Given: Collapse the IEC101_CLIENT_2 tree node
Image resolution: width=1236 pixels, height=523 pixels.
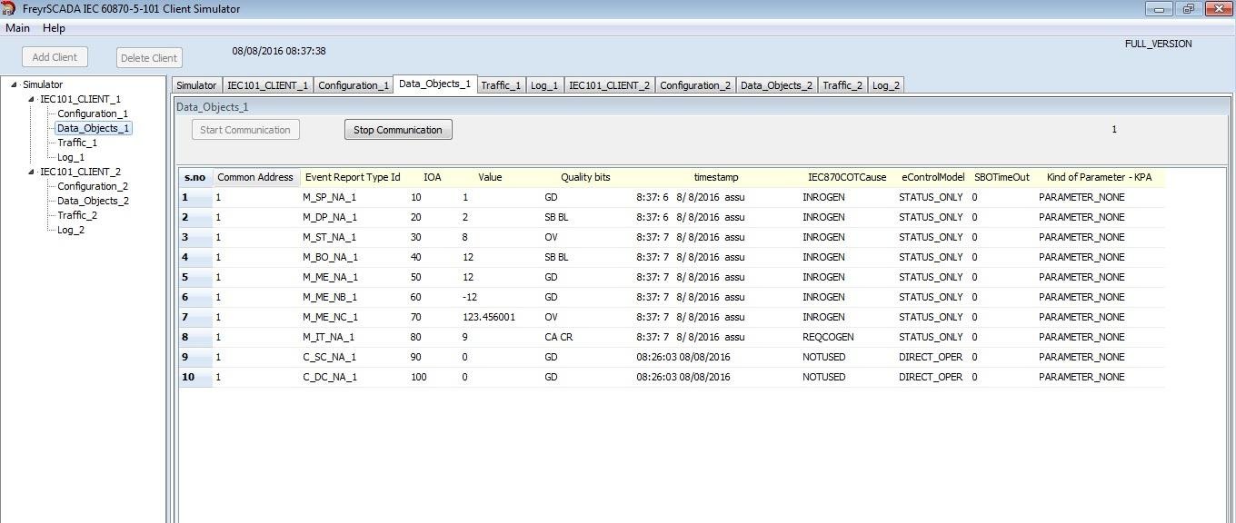Looking at the screenshot, I should click(x=31, y=172).
